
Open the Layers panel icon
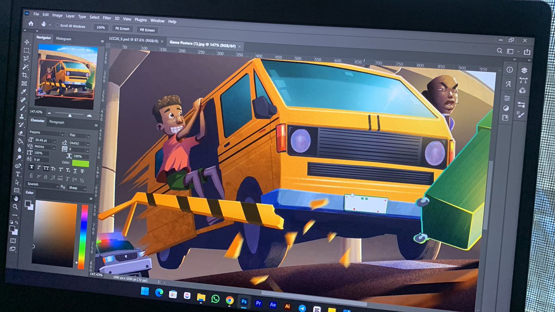pos(524,70)
